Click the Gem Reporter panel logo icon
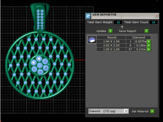Screen dimensions: 163x122 (x=88, y=16)
